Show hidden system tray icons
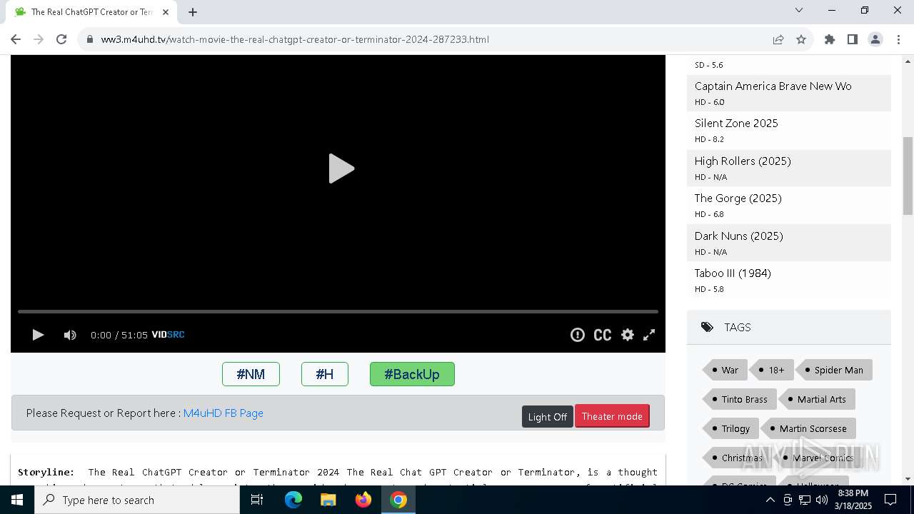 pyautogui.click(x=770, y=500)
